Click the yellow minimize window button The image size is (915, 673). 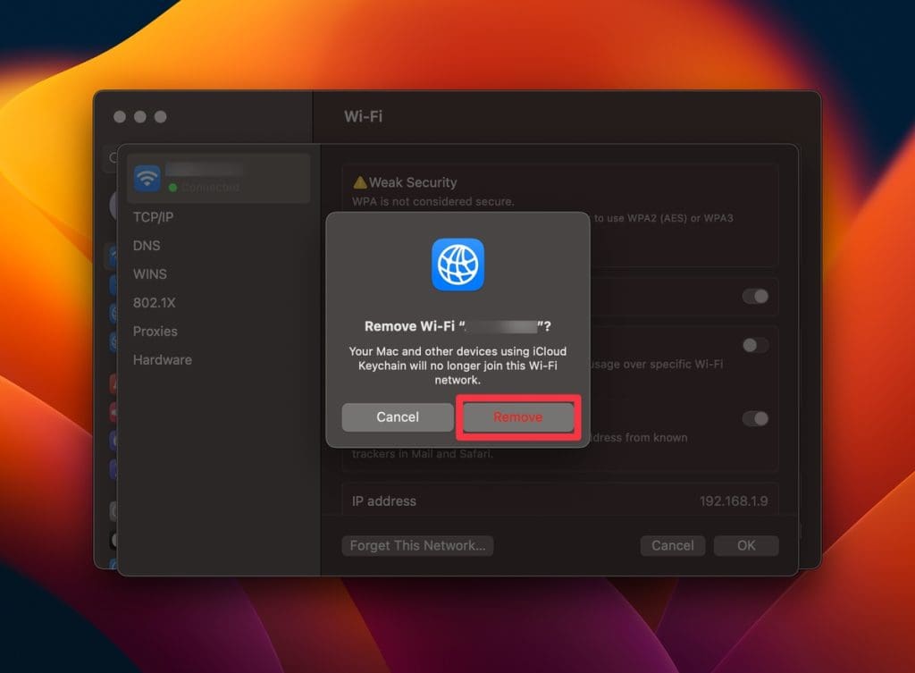pos(140,117)
